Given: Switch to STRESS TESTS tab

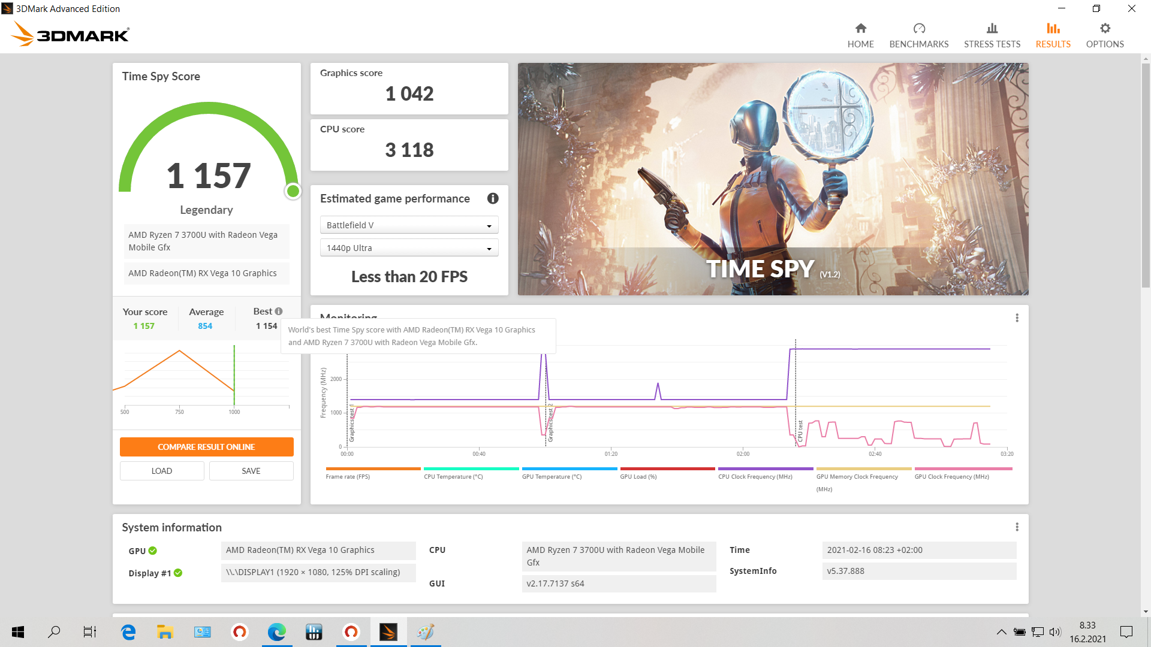Looking at the screenshot, I should [992, 35].
